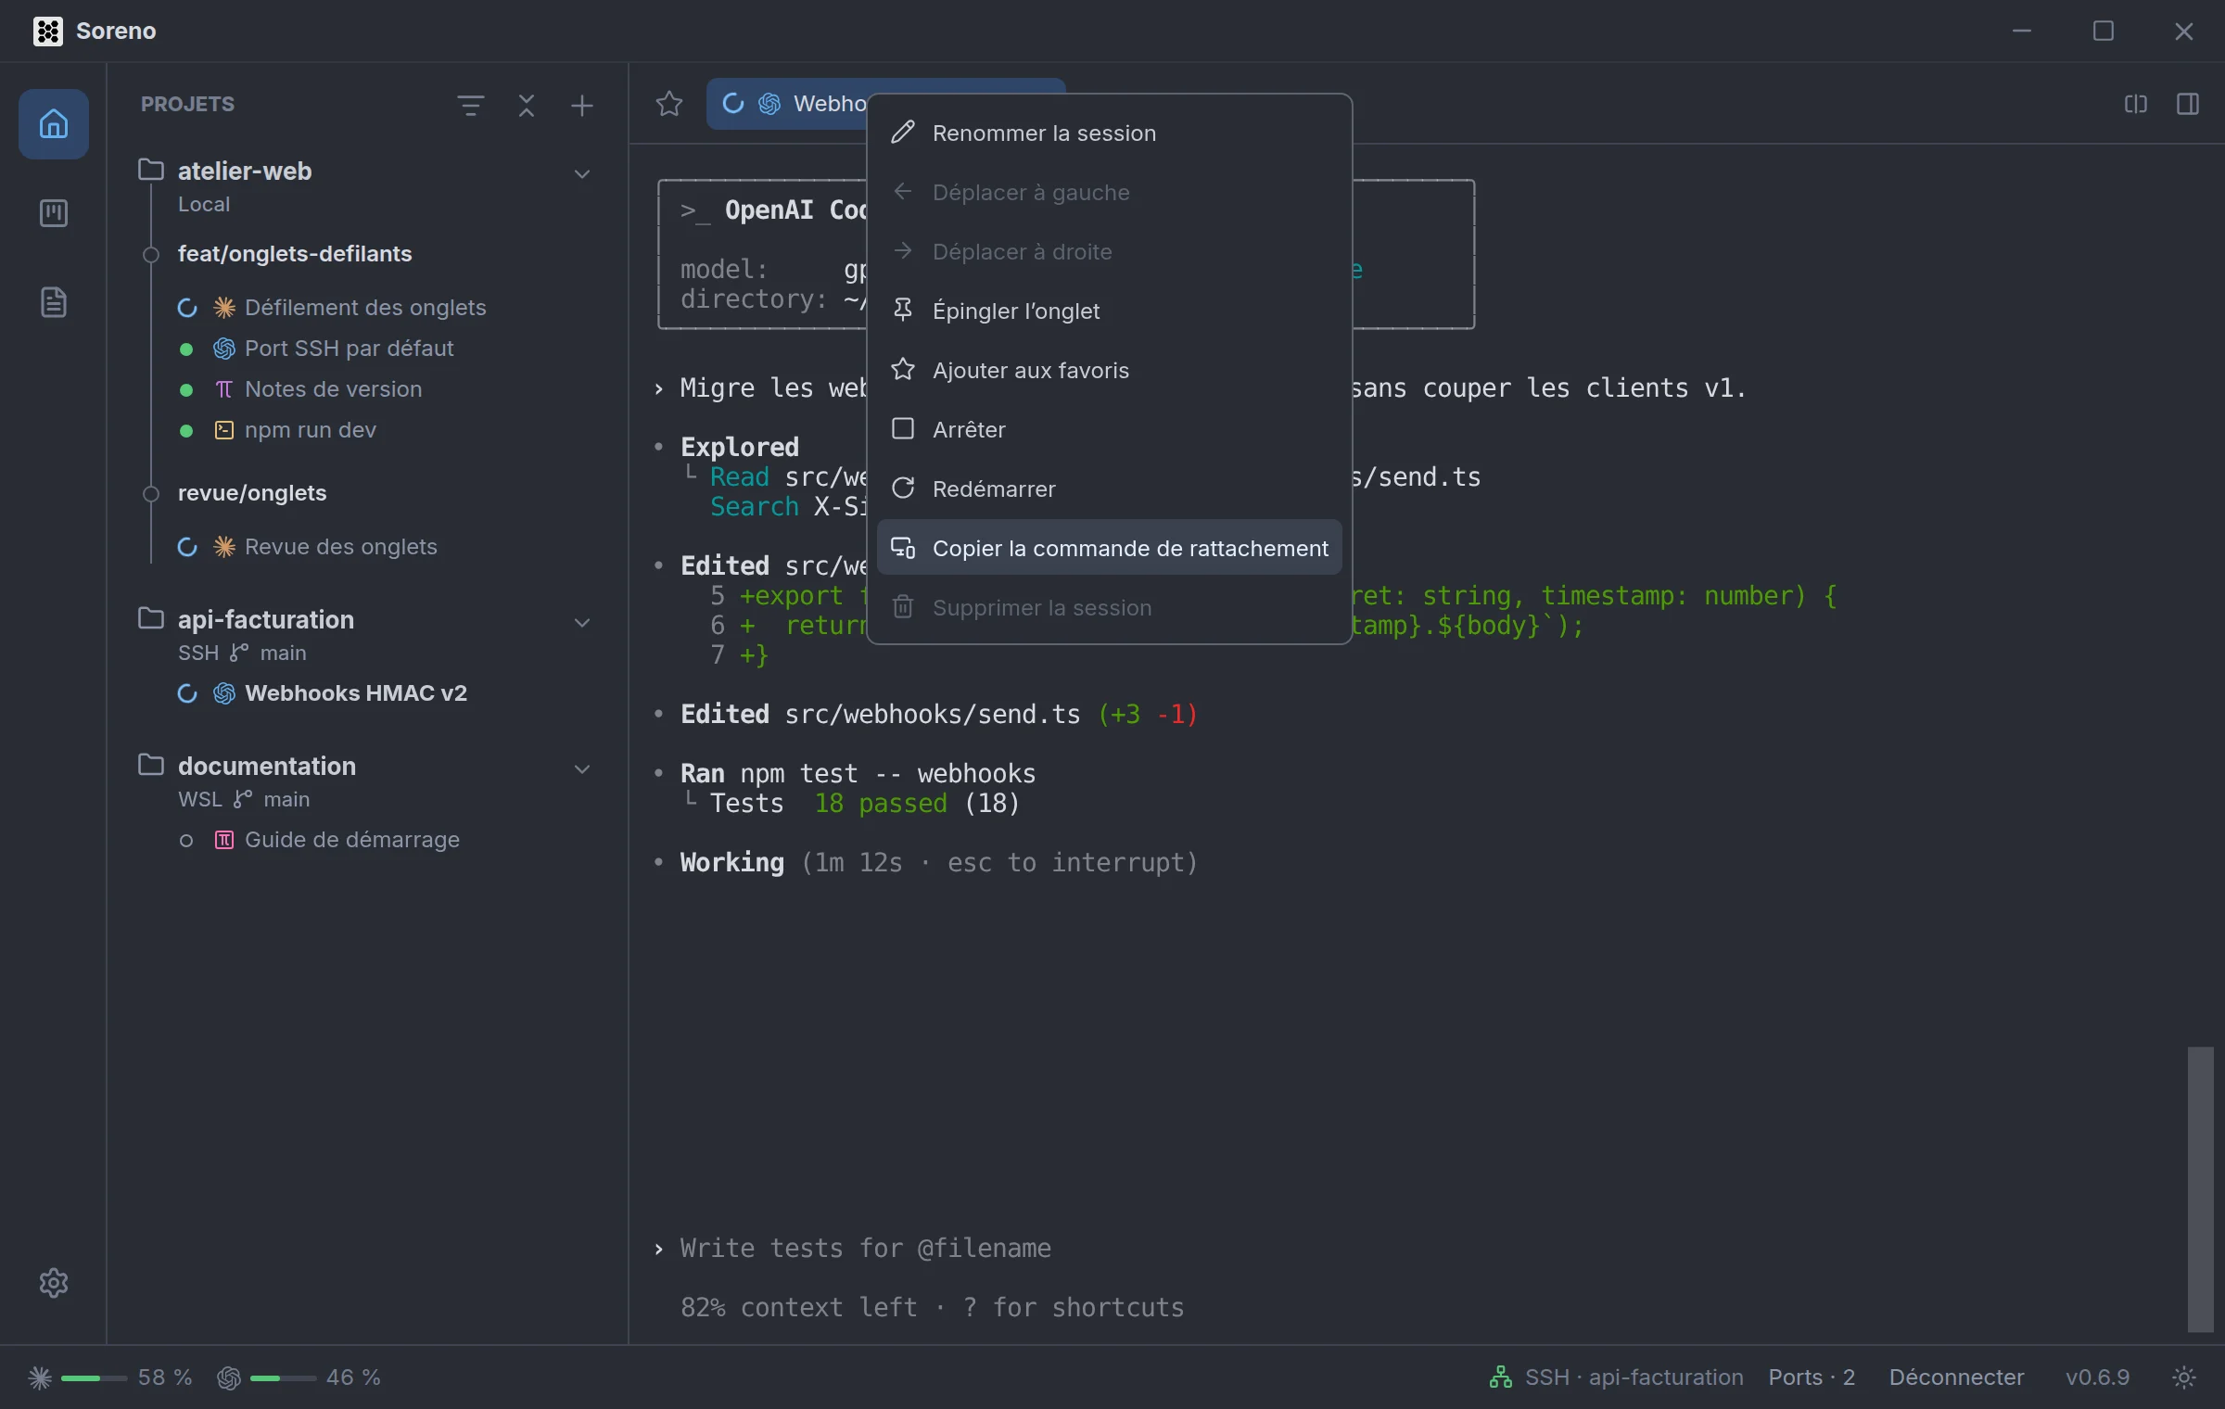Collapse the documentation project chevron
Viewport: 2225px width, 1409px height.
click(x=582, y=769)
